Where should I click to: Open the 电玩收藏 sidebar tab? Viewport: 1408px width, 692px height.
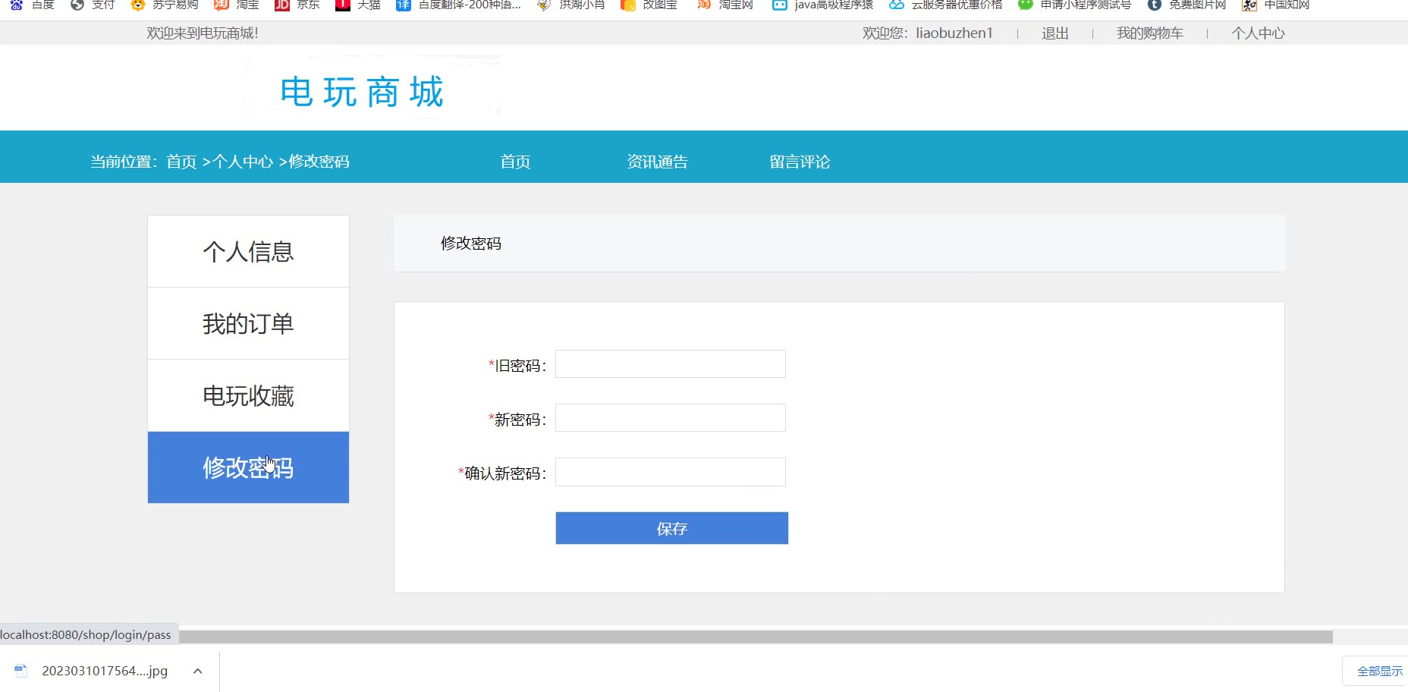point(248,395)
